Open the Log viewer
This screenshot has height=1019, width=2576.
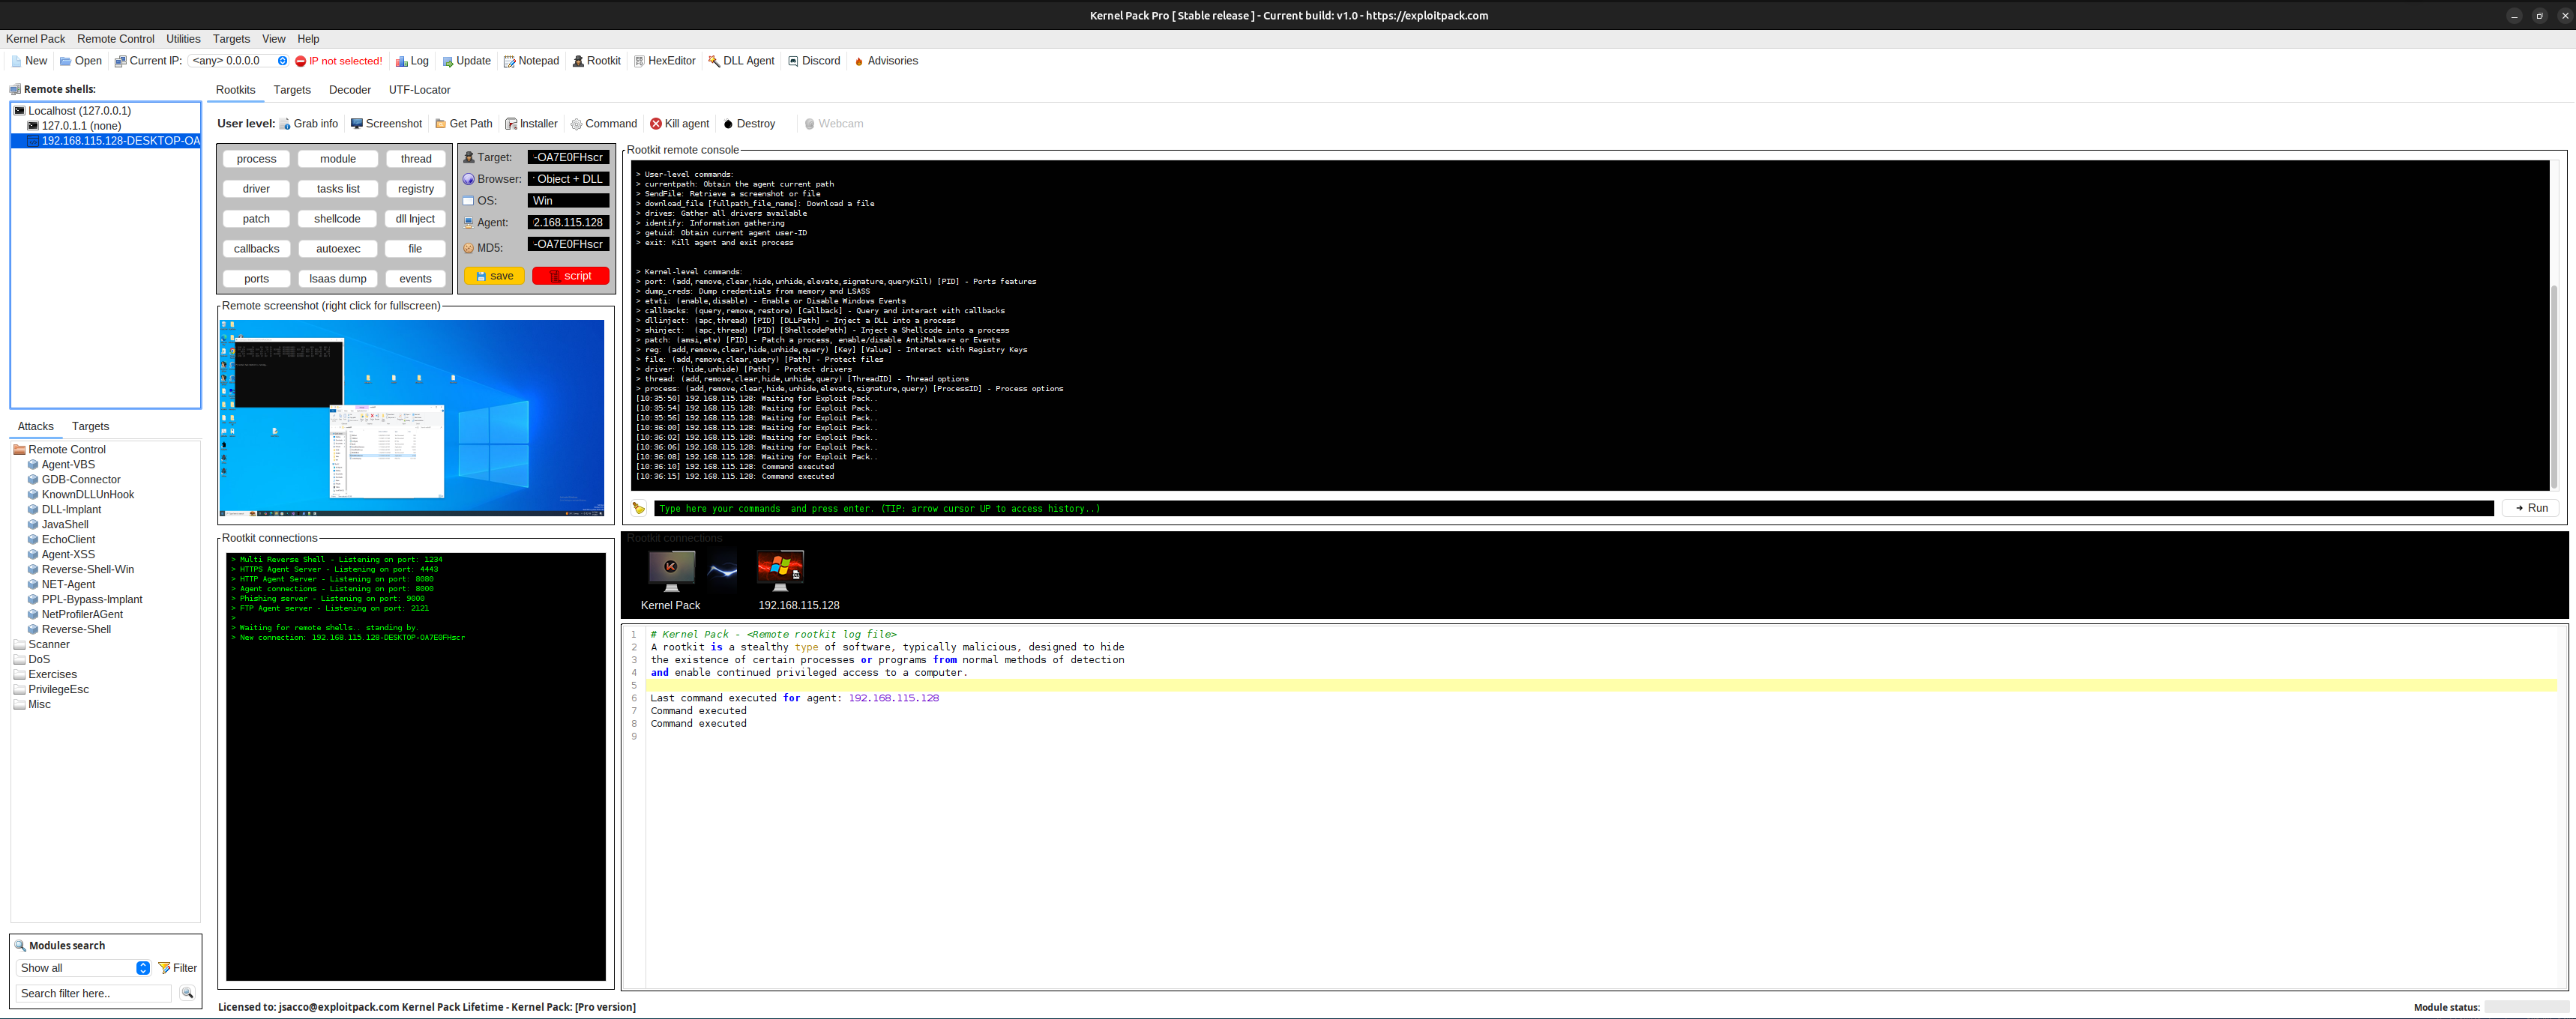412,61
